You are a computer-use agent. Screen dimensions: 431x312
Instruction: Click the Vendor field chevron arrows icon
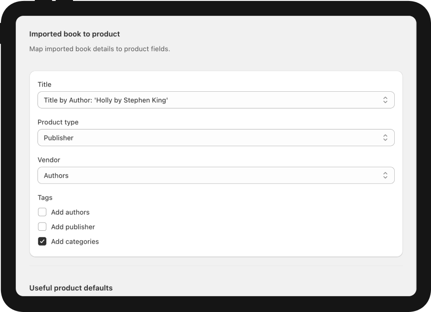385,175
